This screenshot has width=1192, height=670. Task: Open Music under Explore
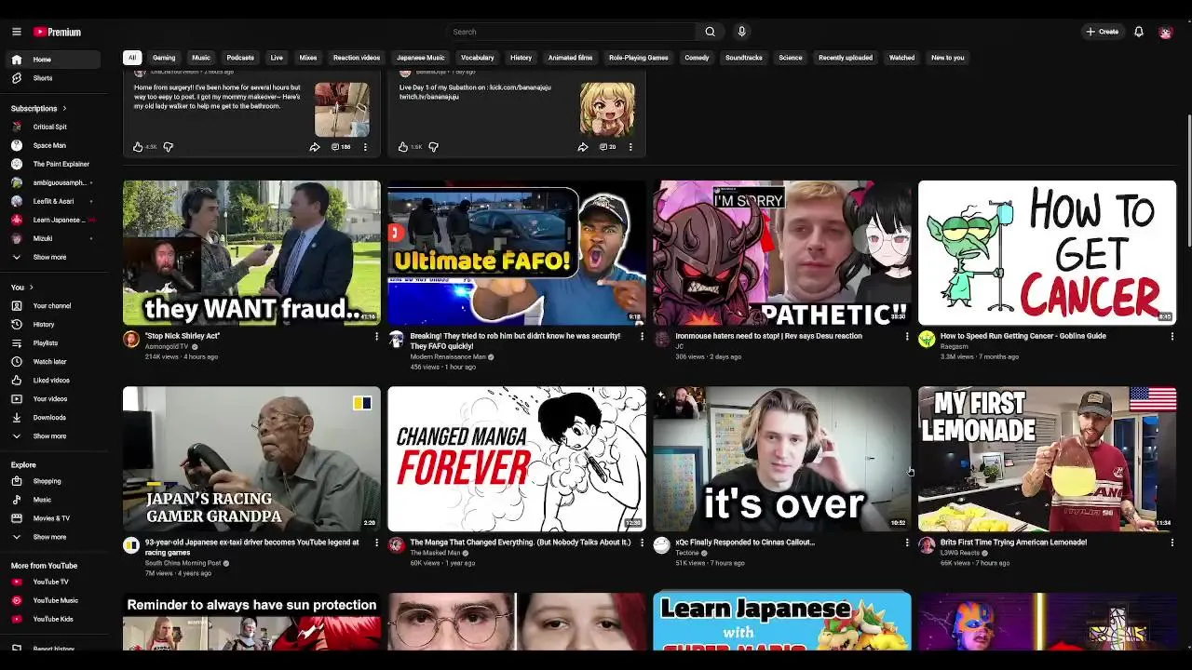(51, 500)
